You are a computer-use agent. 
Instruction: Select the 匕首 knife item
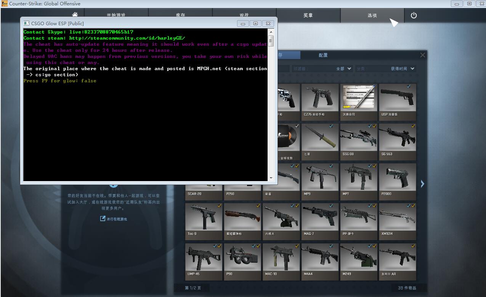click(320, 141)
